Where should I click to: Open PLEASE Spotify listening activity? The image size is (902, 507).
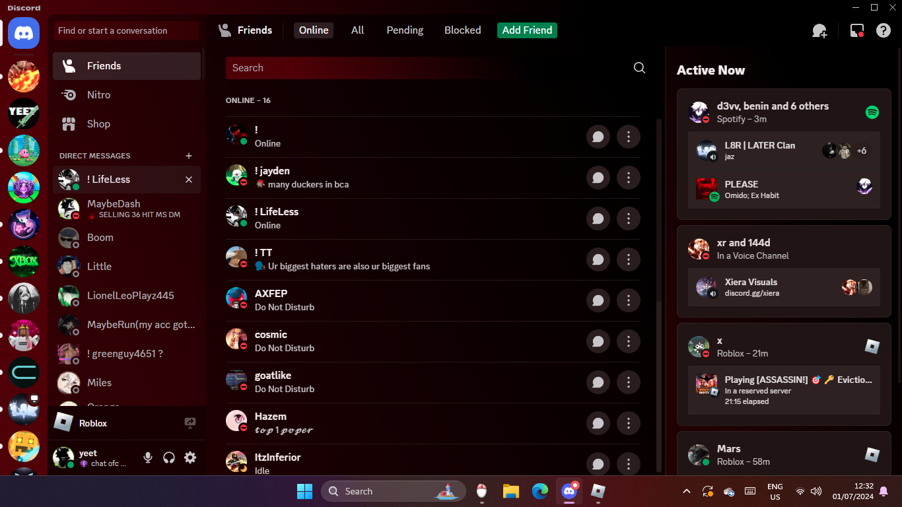pyautogui.click(x=784, y=189)
